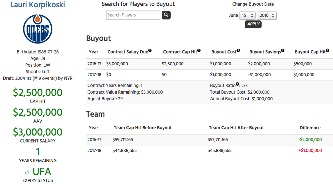
Task: Open the Buyout Savings help icon
Action: click(x=283, y=50)
